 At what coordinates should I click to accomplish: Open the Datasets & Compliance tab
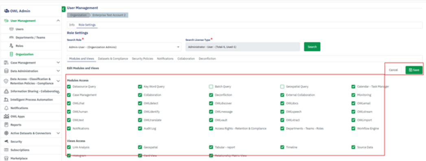click(x=113, y=59)
